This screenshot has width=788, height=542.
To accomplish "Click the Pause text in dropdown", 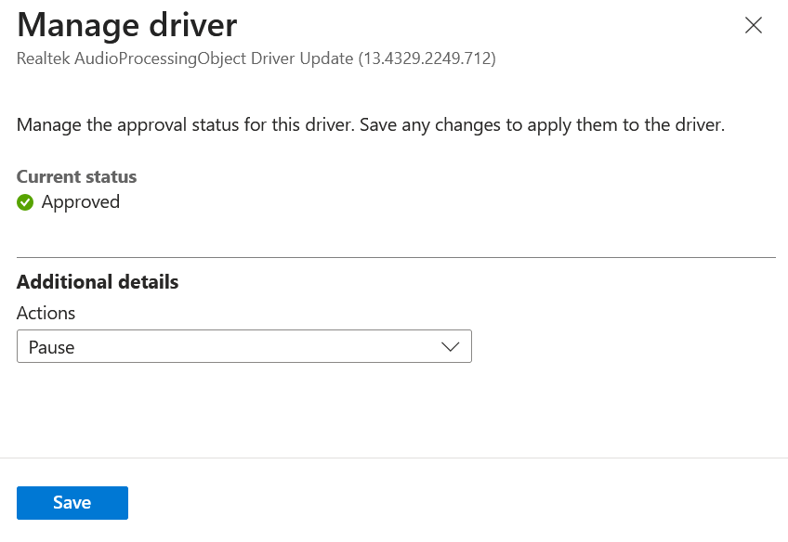I will pos(51,347).
